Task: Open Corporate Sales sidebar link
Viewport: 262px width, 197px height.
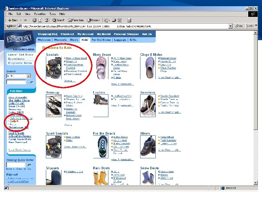Action: 20,63
